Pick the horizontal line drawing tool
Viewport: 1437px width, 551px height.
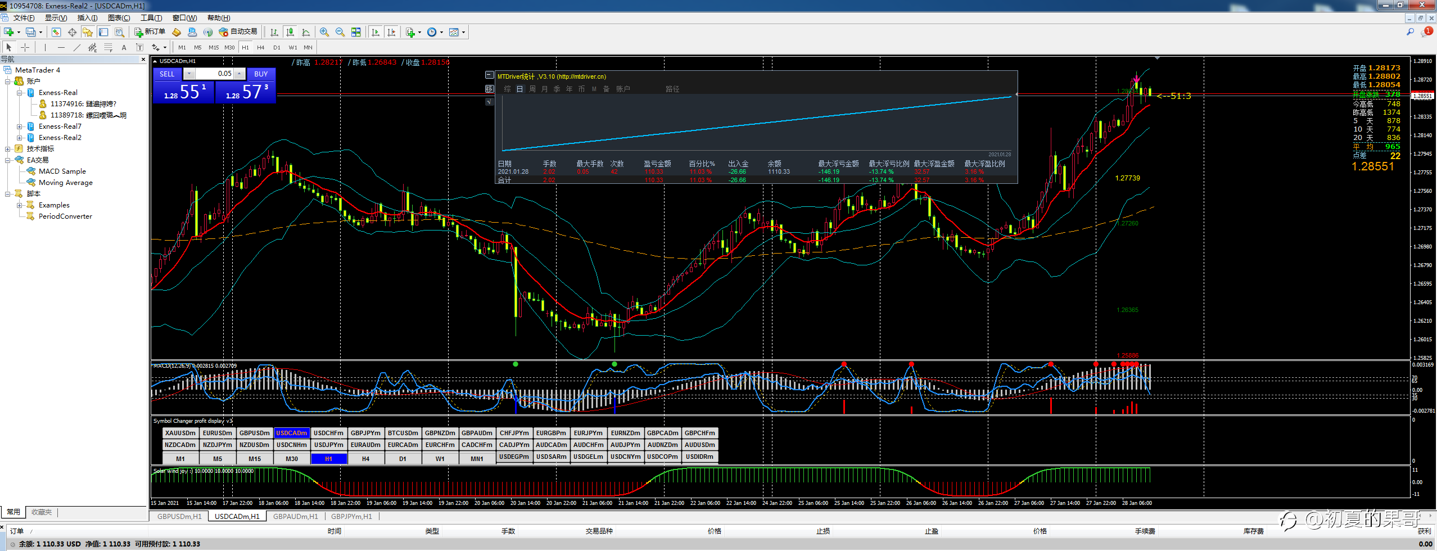click(61, 47)
